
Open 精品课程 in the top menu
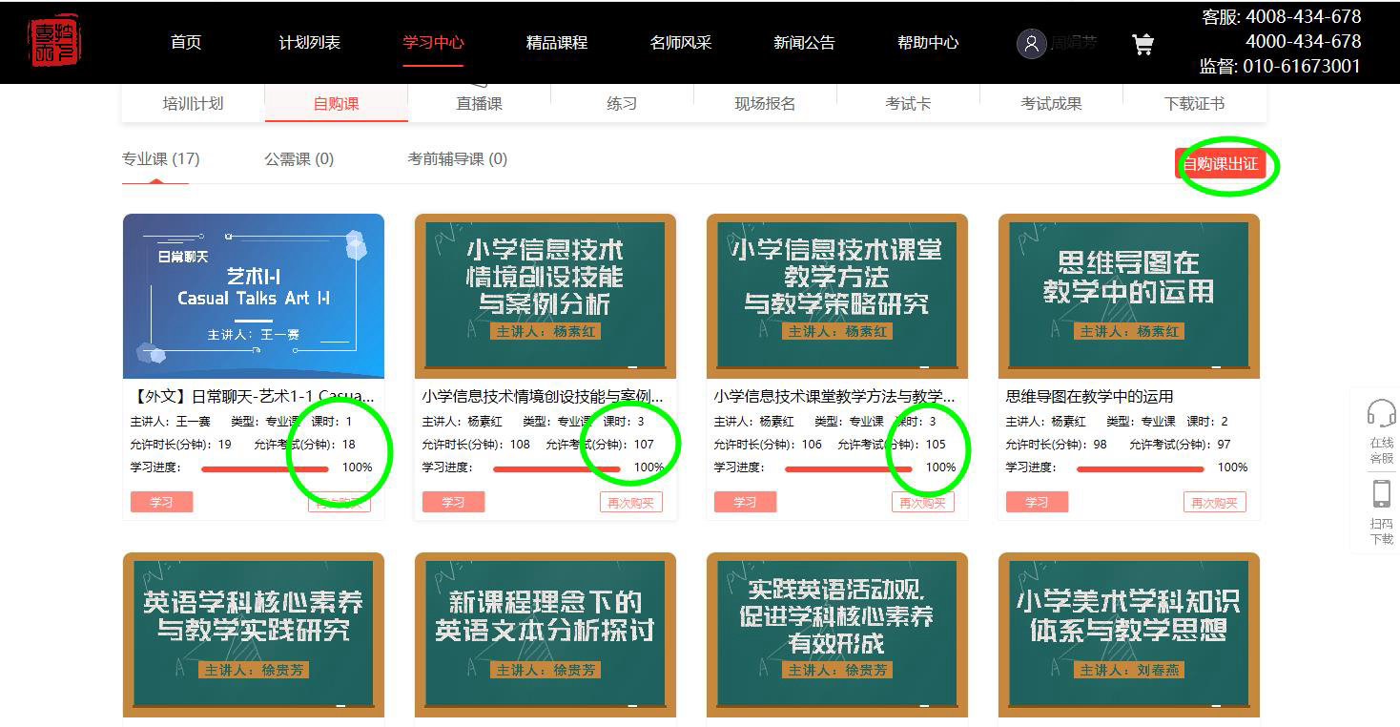pyautogui.click(x=557, y=43)
